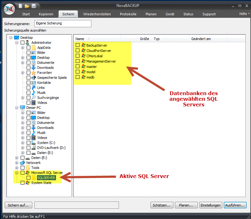Collapse the Desktop root node
This screenshot has width=251, height=219.
(11, 38)
